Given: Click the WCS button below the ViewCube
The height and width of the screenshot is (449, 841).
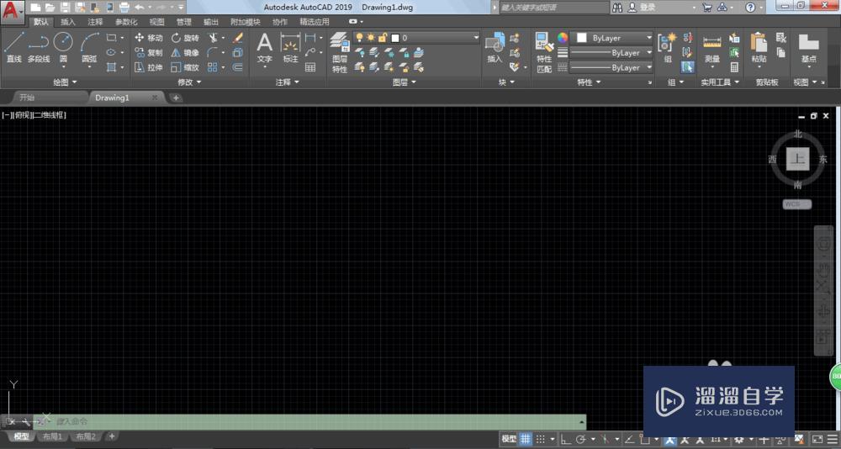Looking at the screenshot, I should tap(796, 204).
